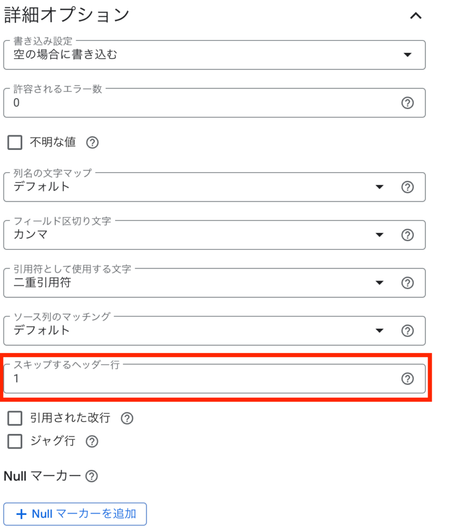Check the 引用された改行 checkbox
Image resolution: width=453 pixels, height=531 pixels.
click(x=15, y=418)
